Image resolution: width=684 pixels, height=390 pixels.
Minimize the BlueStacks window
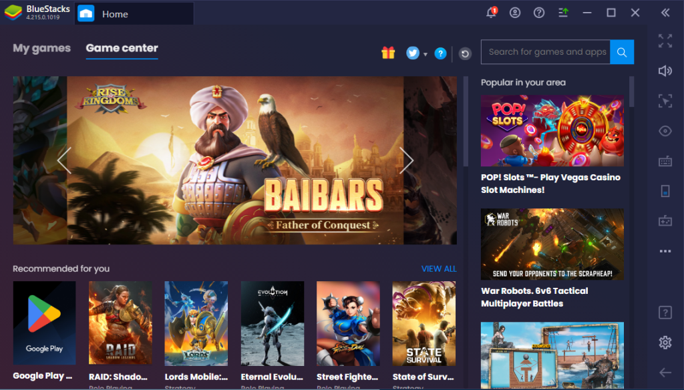click(587, 13)
